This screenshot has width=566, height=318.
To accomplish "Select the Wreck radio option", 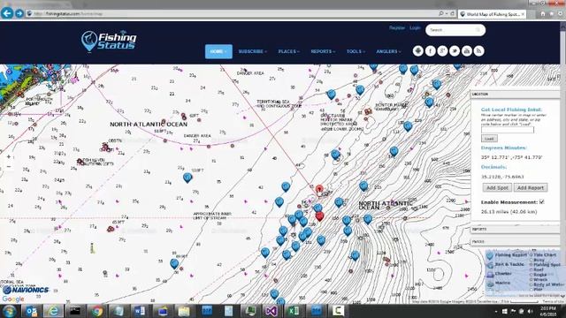I will [532, 279].
